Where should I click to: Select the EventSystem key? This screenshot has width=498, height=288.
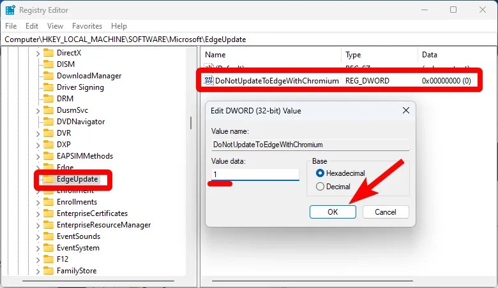[x=78, y=248]
